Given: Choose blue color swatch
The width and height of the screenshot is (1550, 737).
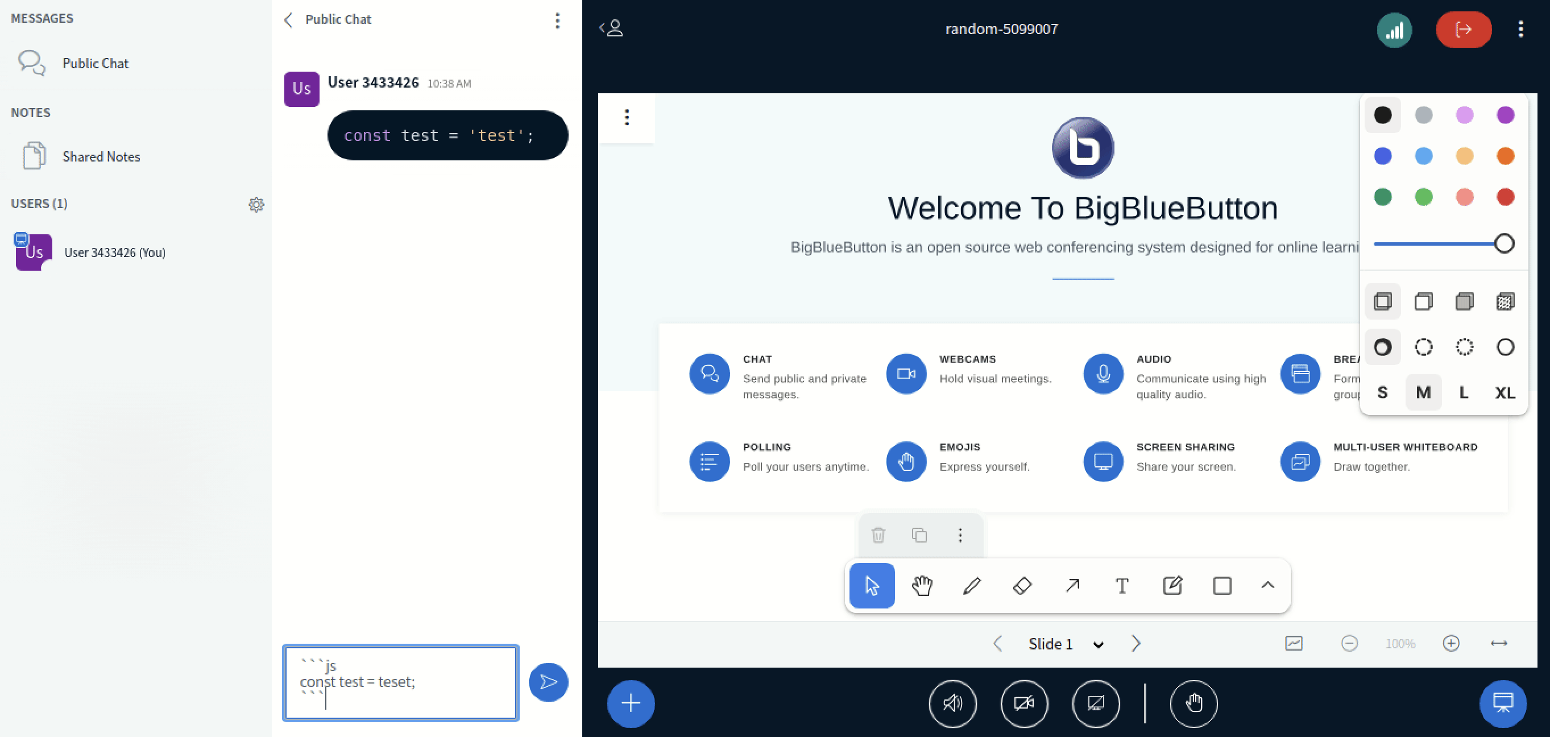Looking at the screenshot, I should tap(1382, 156).
